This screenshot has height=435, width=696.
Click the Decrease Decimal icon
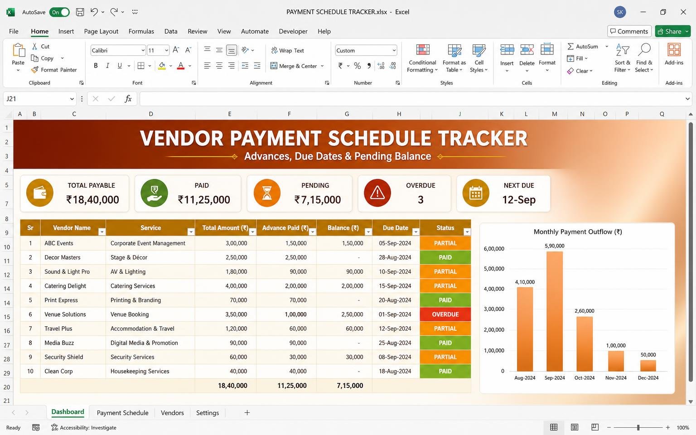[392, 66]
